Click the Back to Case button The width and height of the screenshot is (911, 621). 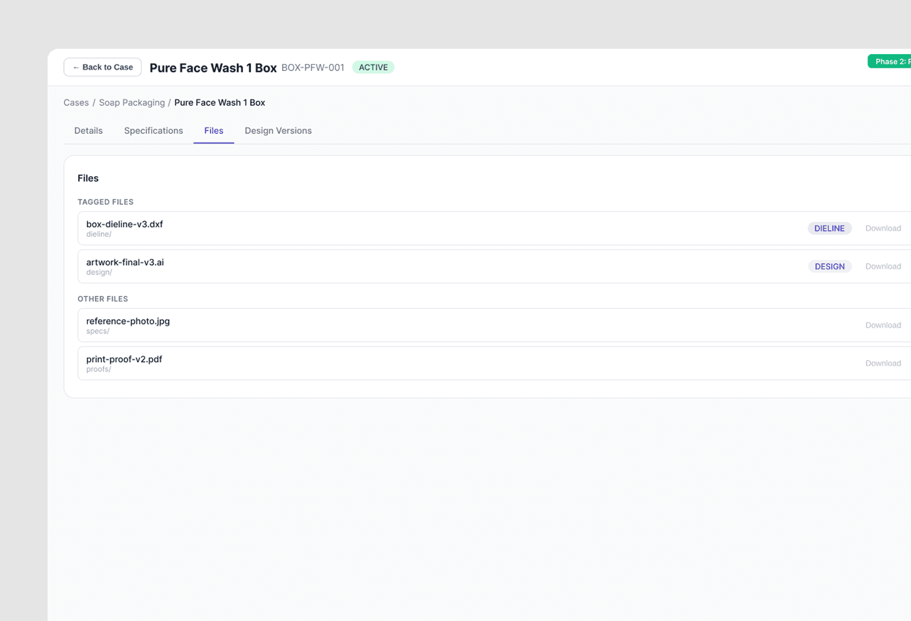[x=102, y=67]
